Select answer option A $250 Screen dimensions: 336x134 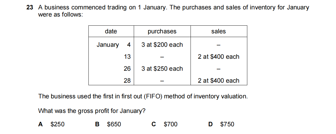52,124
